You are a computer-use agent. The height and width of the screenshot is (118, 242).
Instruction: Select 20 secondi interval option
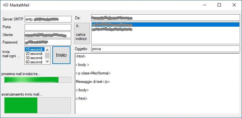[35, 54]
